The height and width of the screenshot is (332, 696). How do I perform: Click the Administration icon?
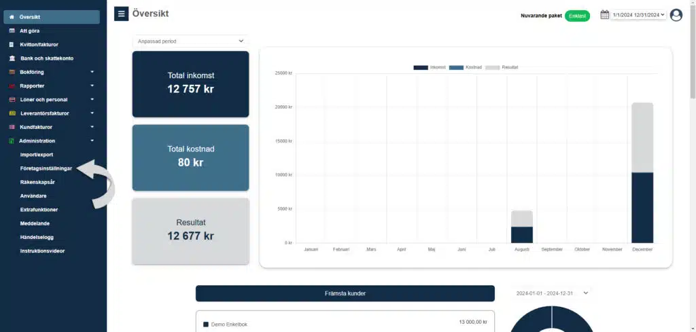[x=12, y=141]
